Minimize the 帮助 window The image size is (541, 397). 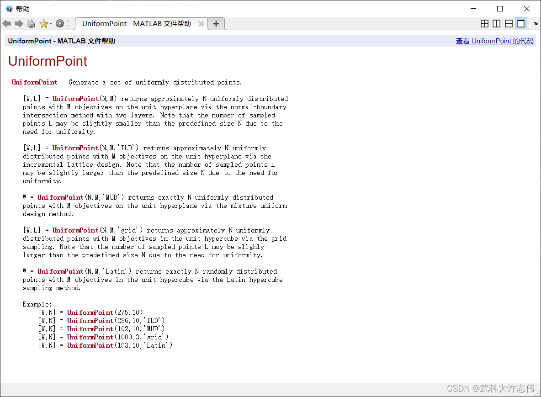[473, 9]
